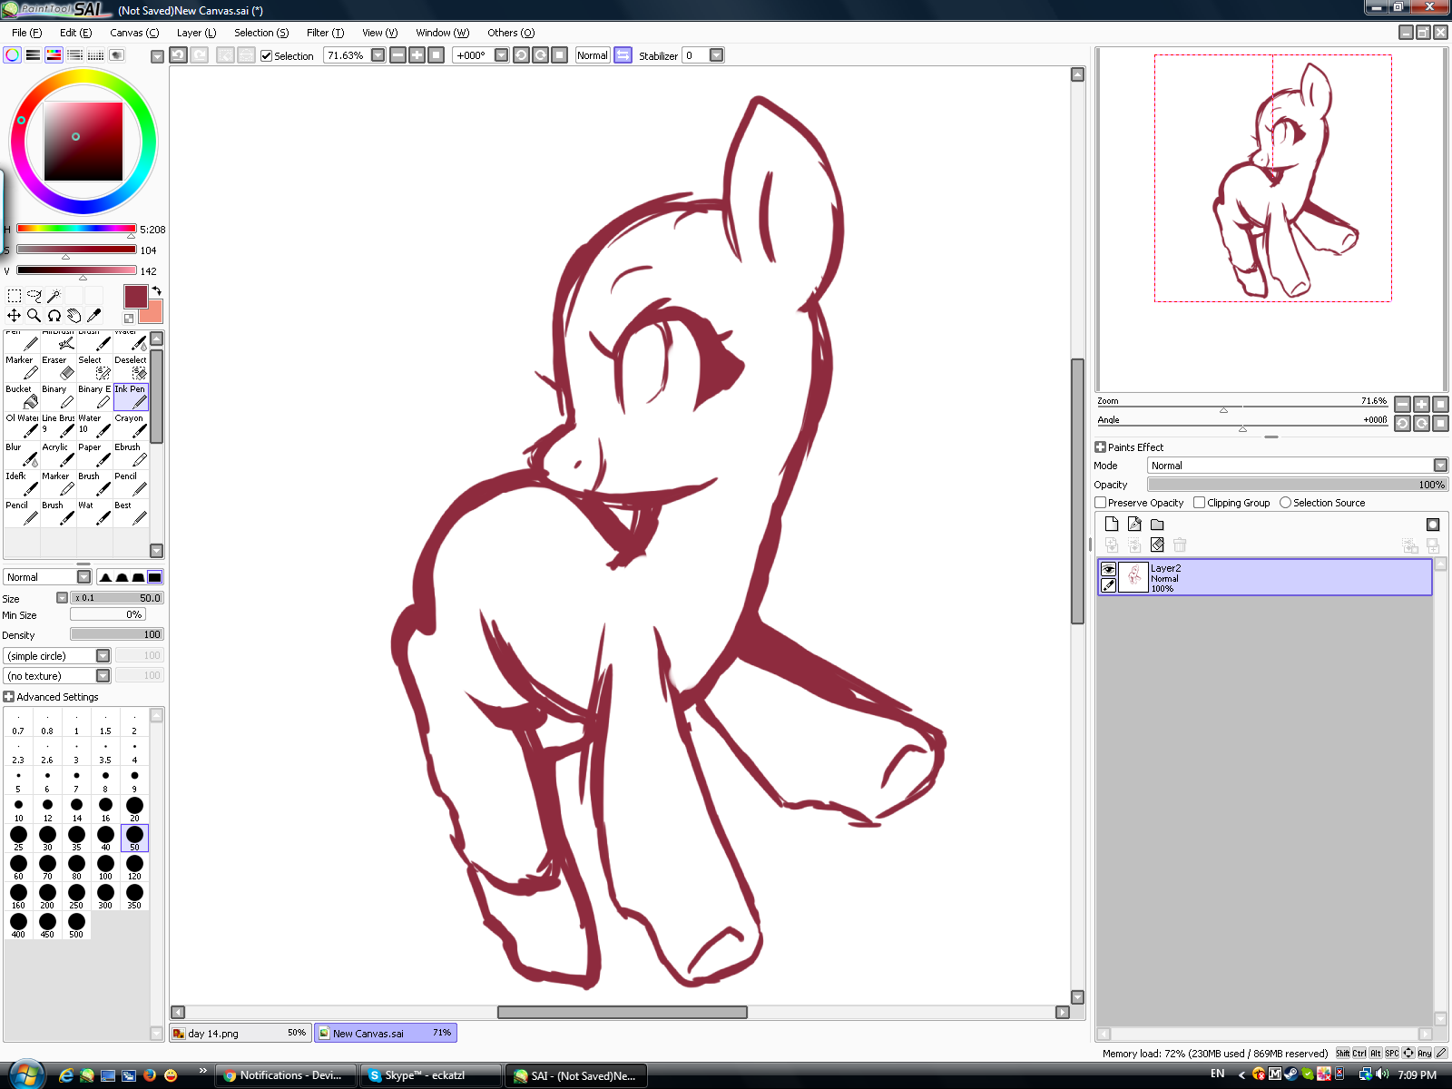The width and height of the screenshot is (1452, 1089).
Task: Enable Clipping Group checkbox
Action: click(x=1200, y=503)
